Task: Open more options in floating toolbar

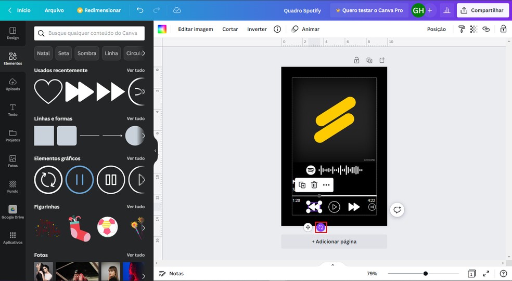Action: pos(326,185)
